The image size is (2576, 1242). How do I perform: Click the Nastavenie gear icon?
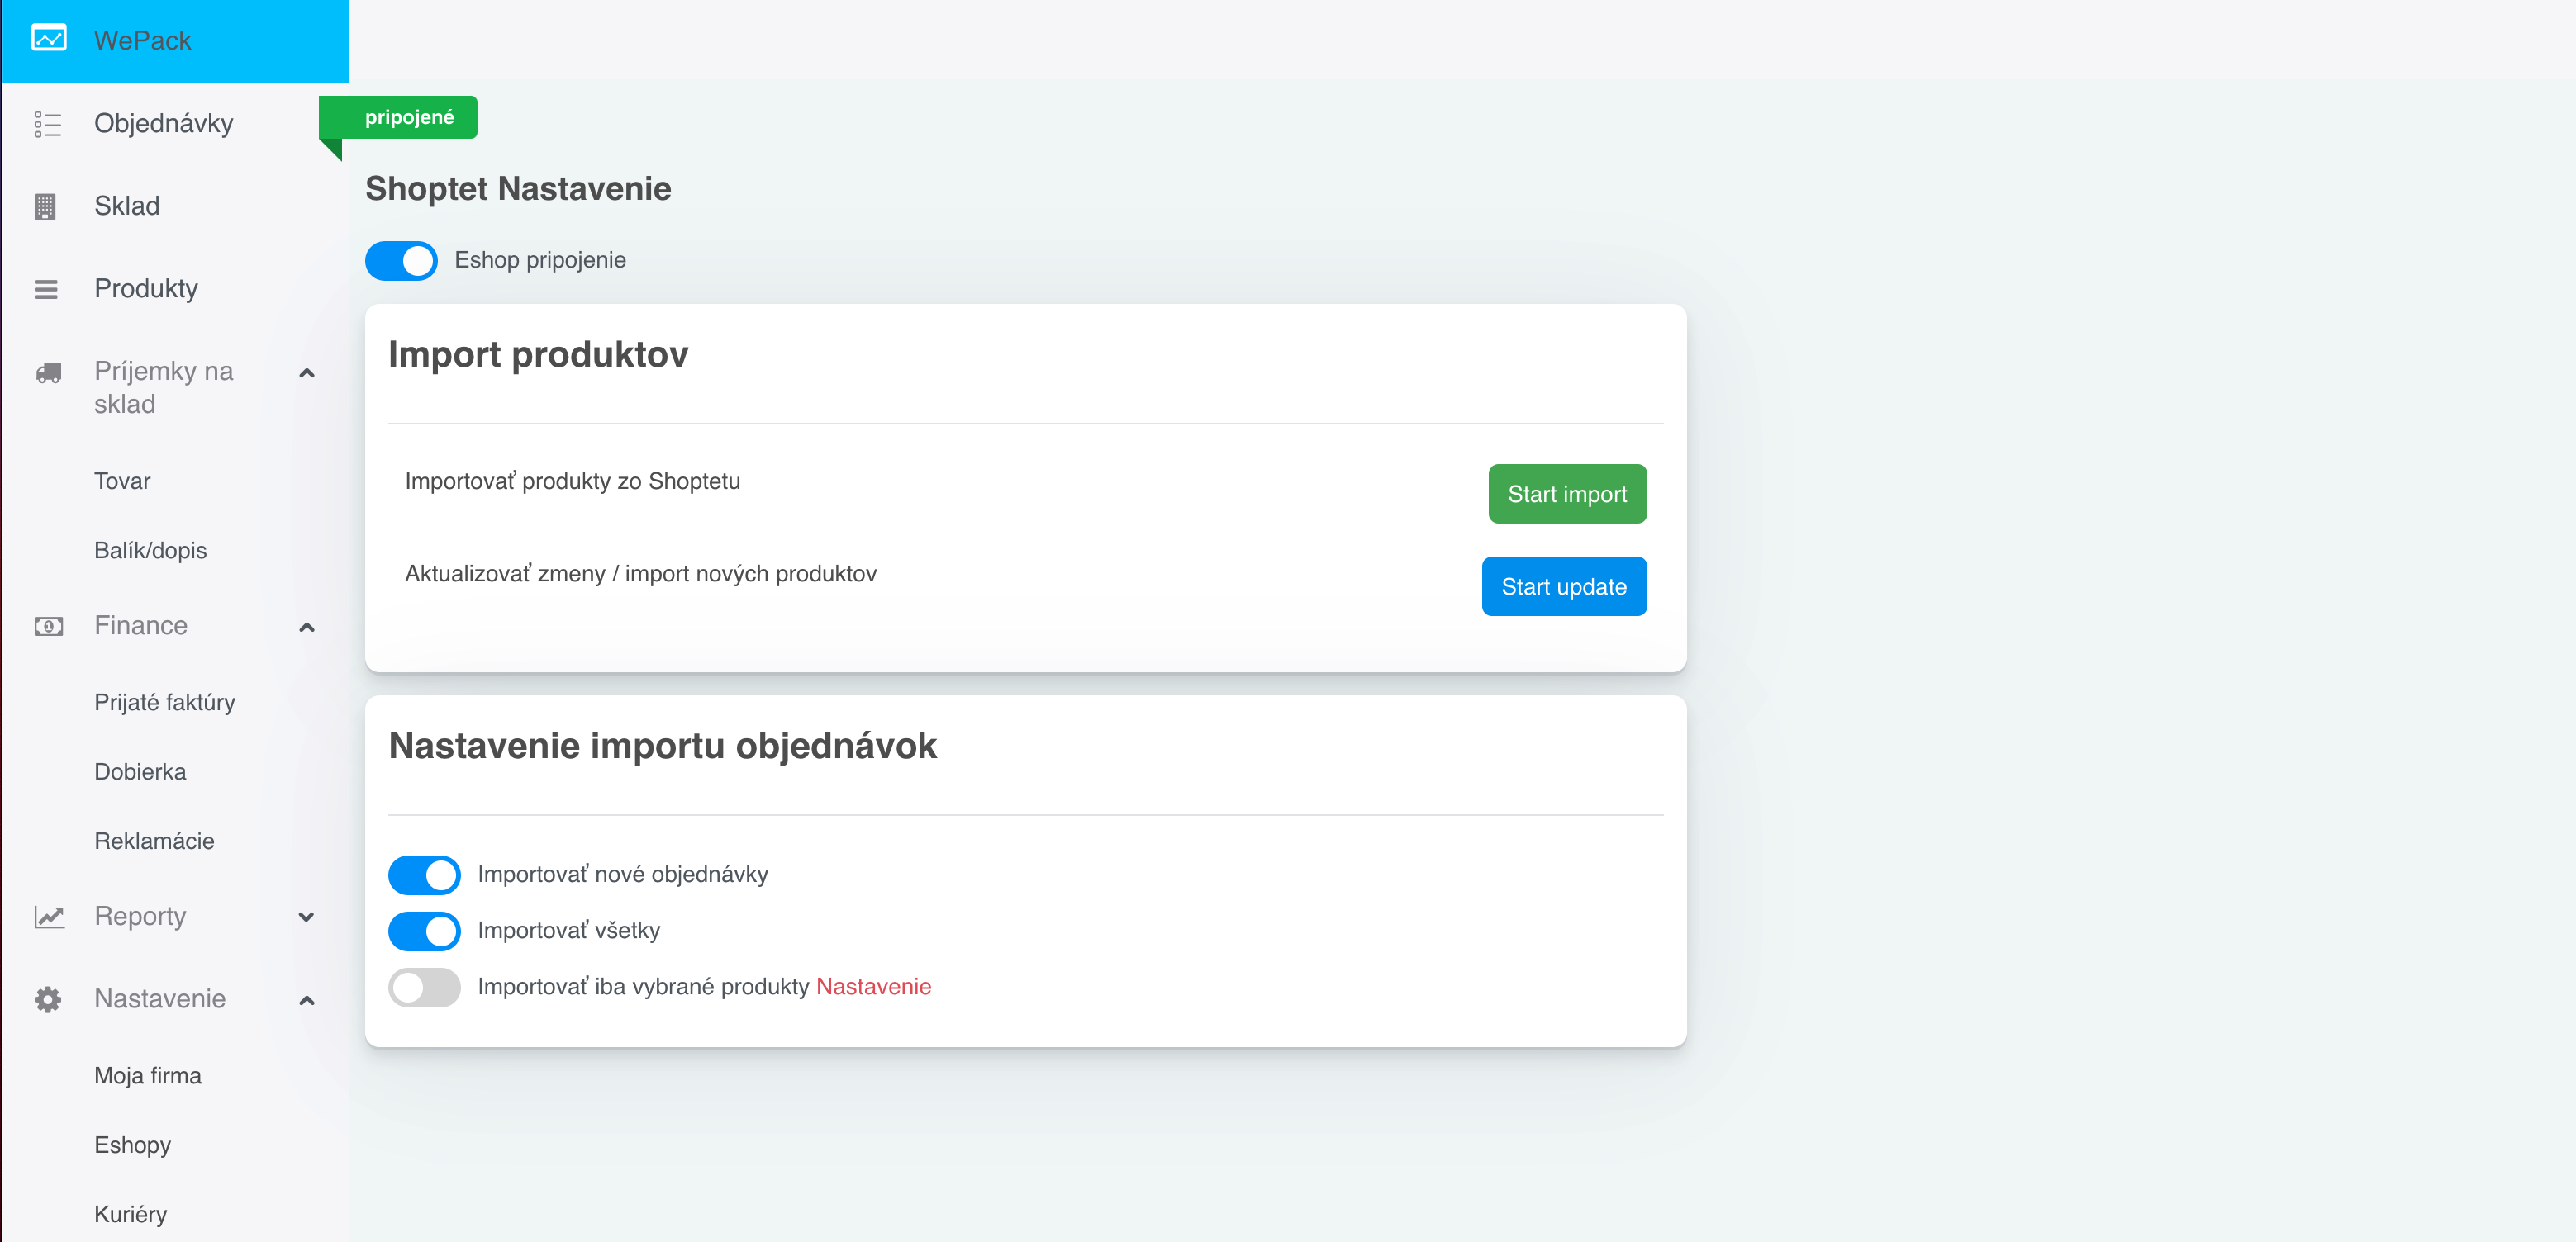point(47,999)
